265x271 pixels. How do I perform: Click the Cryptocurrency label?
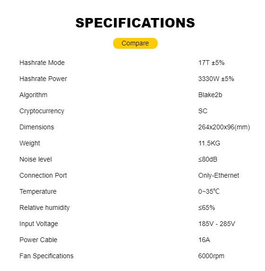tap(42, 111)
